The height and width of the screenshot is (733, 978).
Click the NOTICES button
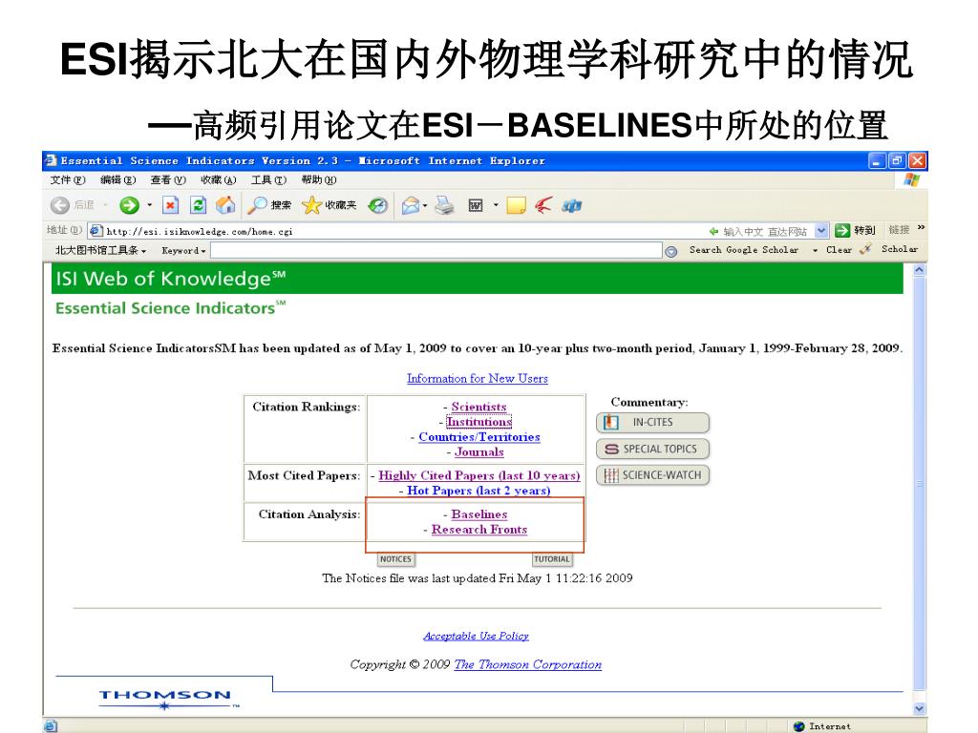pos(395,559)
